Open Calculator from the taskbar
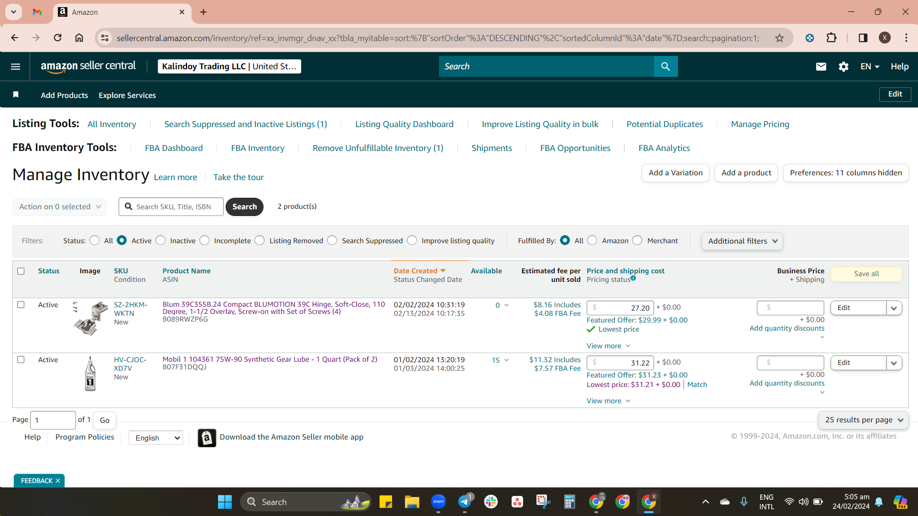Viewport: 918px width, 516px height. tap(569, 502)
